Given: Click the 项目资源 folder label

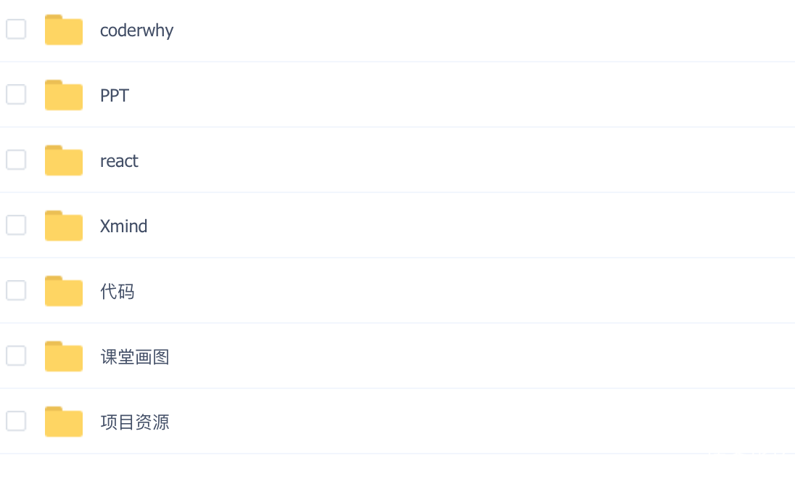Looking at the screenshot, I should [135, 422].
